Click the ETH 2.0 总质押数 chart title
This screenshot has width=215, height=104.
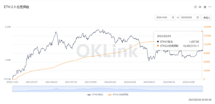click(x=17, y=7)
